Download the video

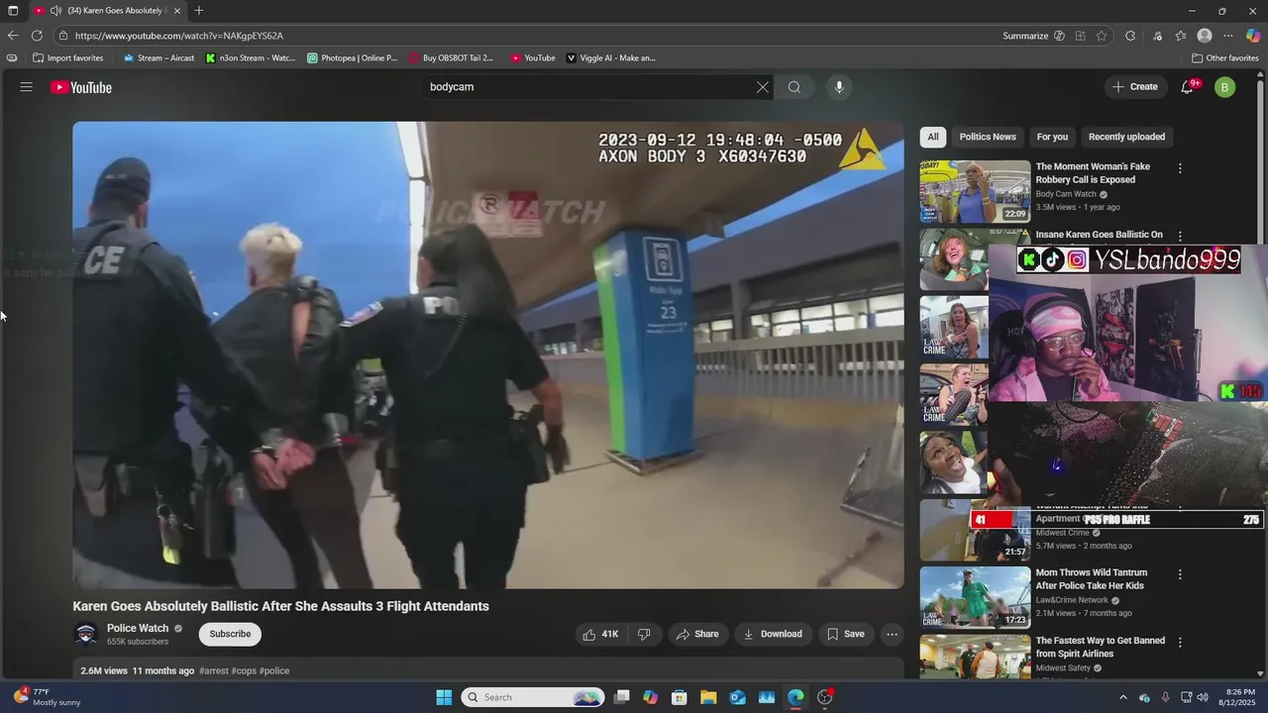click(774, 634)
